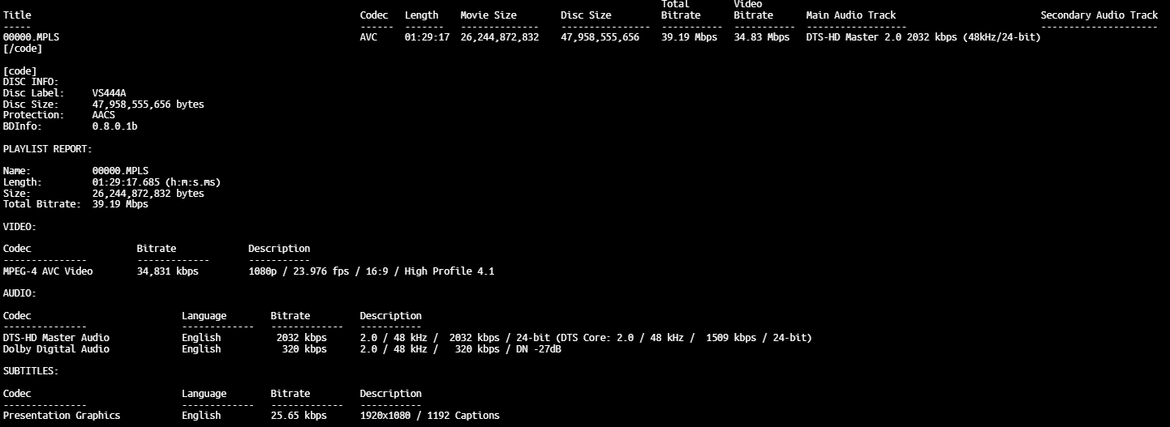Select the 1080p / 23.976 fps video description

coord(371,271)
